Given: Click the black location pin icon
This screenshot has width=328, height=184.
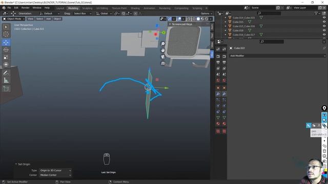Looking at the screenshot, I should click(324, 108).
